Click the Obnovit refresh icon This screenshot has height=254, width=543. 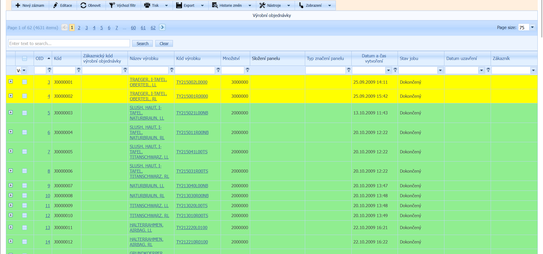[83, 5]
